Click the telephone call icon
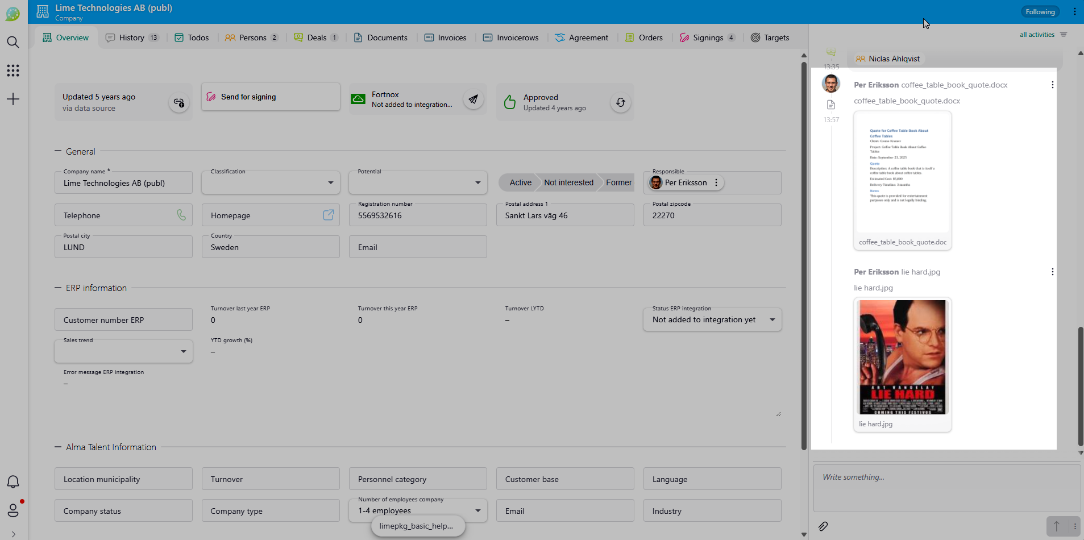 [181, 215]
